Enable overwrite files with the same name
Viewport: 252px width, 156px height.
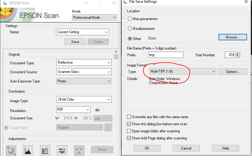pyautogui.click(x=129, y=117)
